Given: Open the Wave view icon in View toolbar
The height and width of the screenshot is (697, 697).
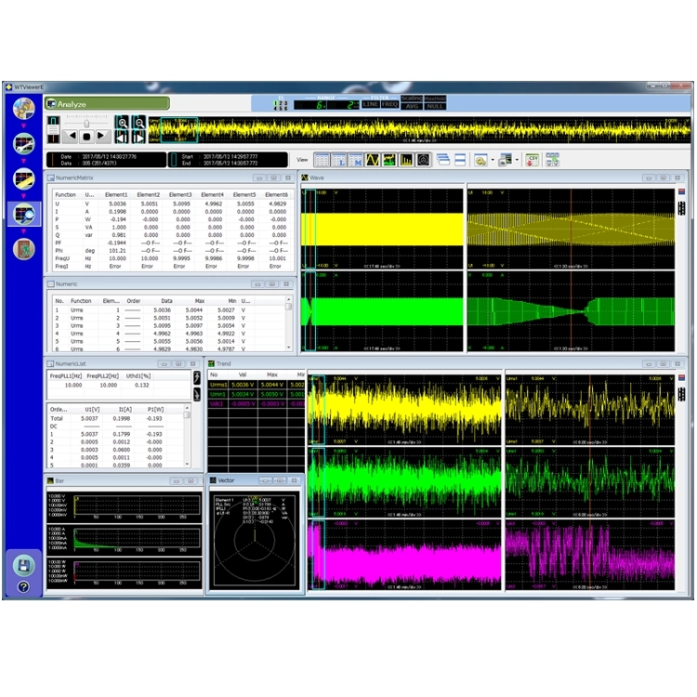Looking at the screenshot, I should pos(373,160).
